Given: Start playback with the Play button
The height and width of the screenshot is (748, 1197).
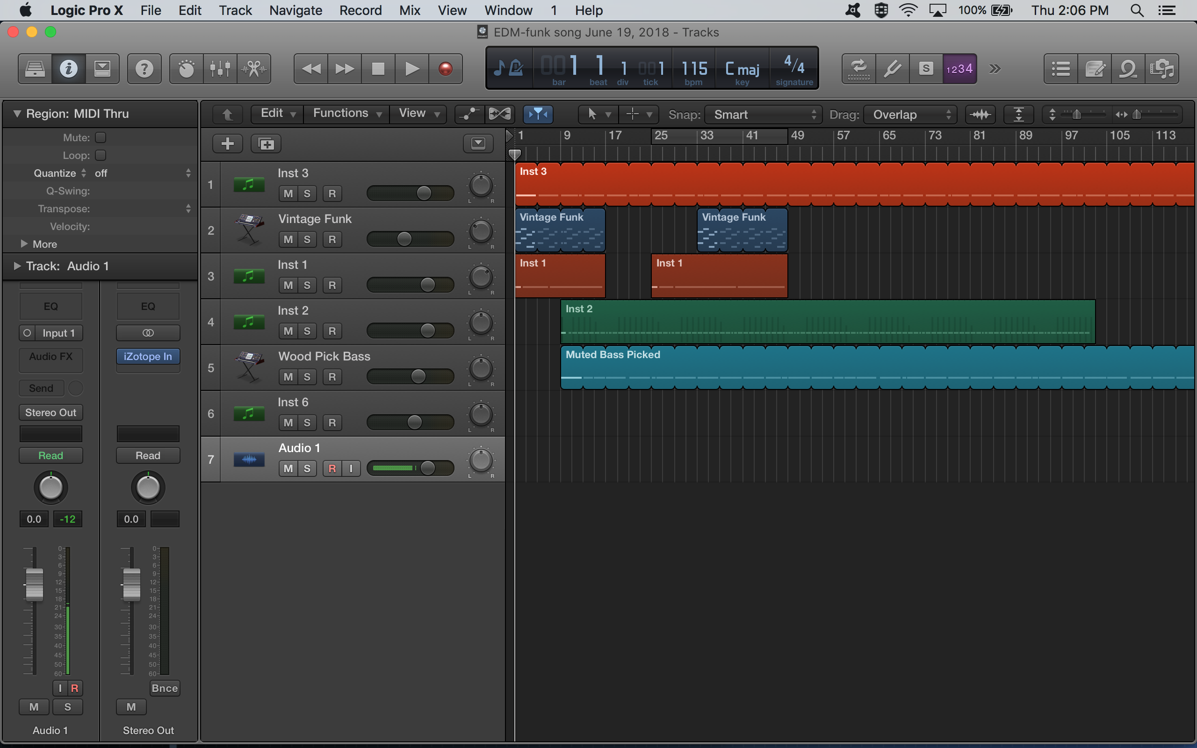Looking at the screenshot, I should pos(412,69).
